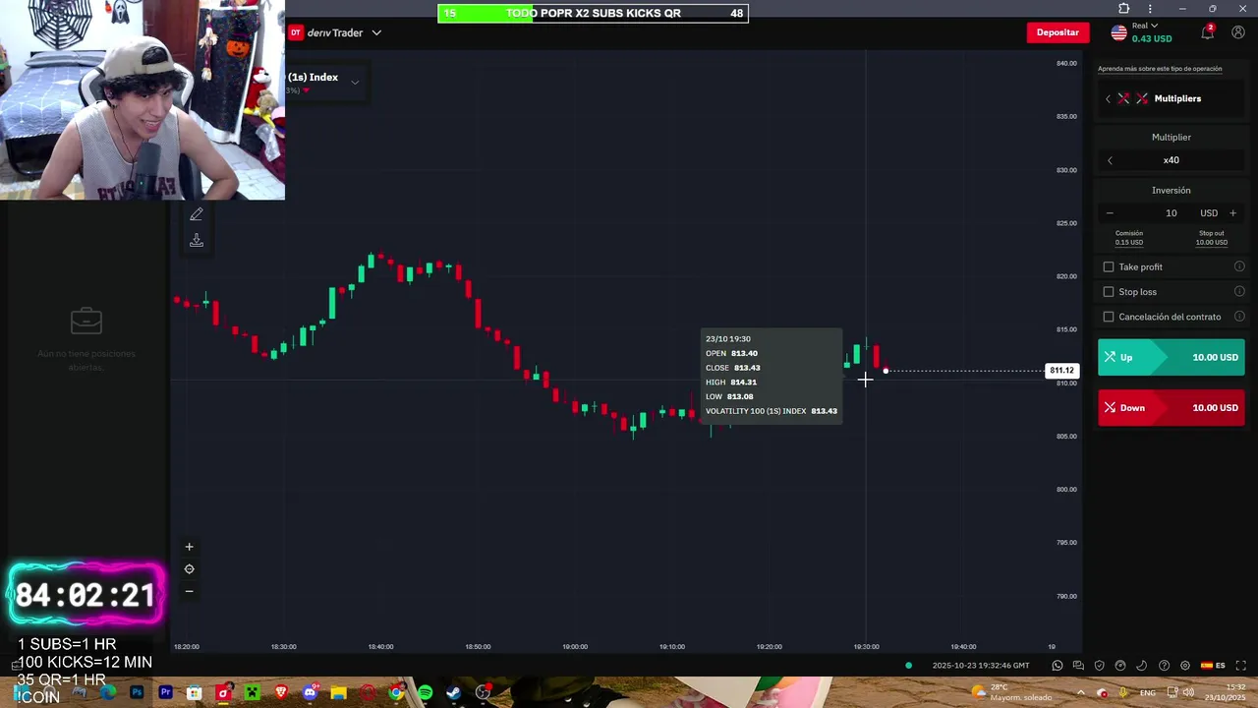
Task: Click the investment amount field showing 10
Action: click(x=1171, y=213)
